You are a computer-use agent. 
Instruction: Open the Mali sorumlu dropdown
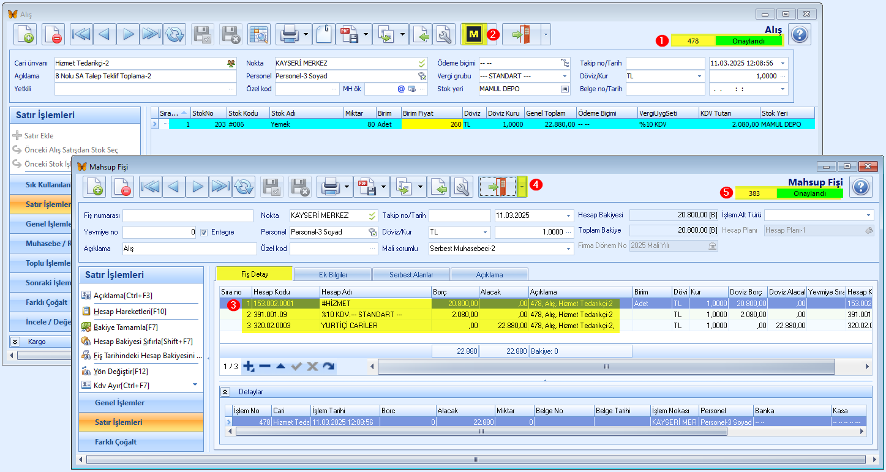(x=568, y=249)
